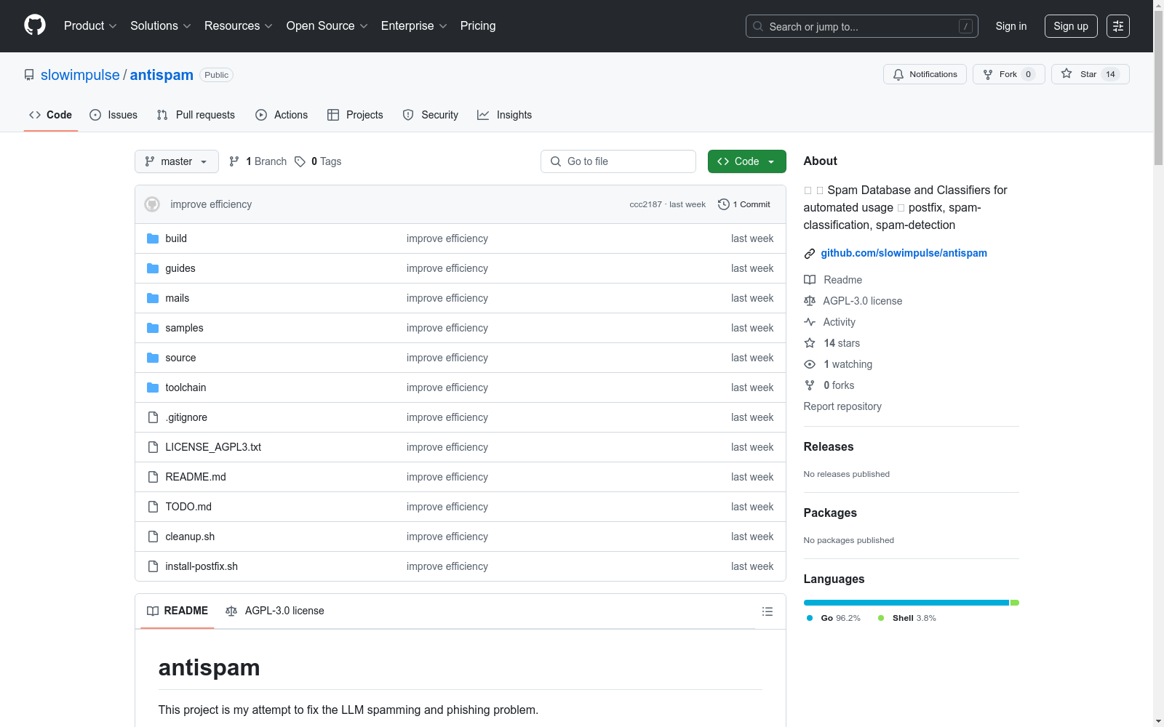Open the GitHub homepage logo
Screen dimensions: 1164x727
pyautogui.click(x=35, y=25)
